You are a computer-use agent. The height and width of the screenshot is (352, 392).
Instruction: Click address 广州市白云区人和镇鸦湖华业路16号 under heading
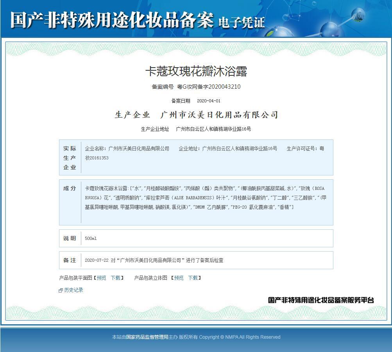(213, 129)
